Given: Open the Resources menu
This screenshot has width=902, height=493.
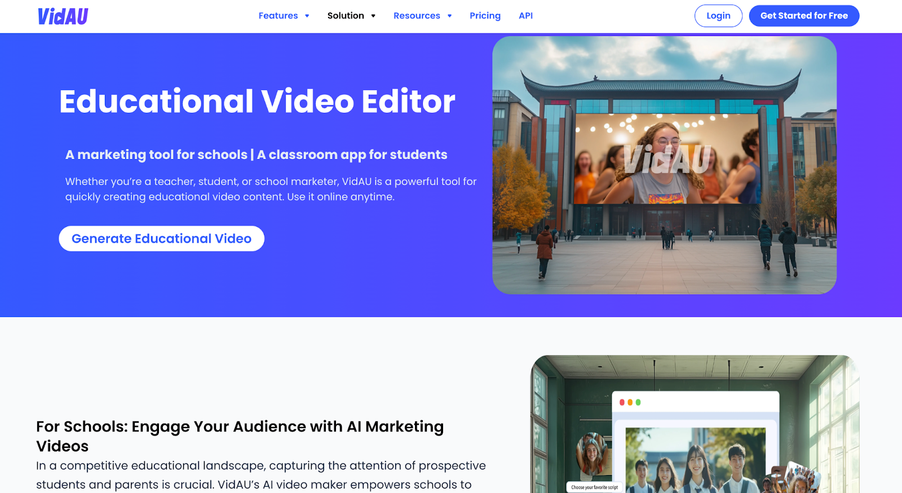Looking at the screenshot, I should [x=417, y=16].
